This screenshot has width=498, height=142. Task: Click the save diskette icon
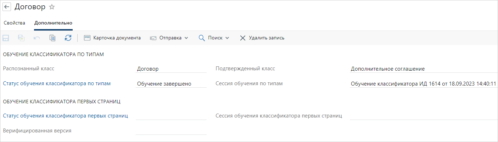6,38
